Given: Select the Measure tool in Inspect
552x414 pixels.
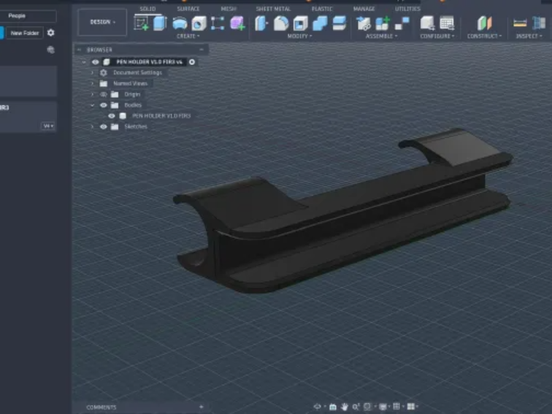Looking at the screenshot, I should pos(520,23).
